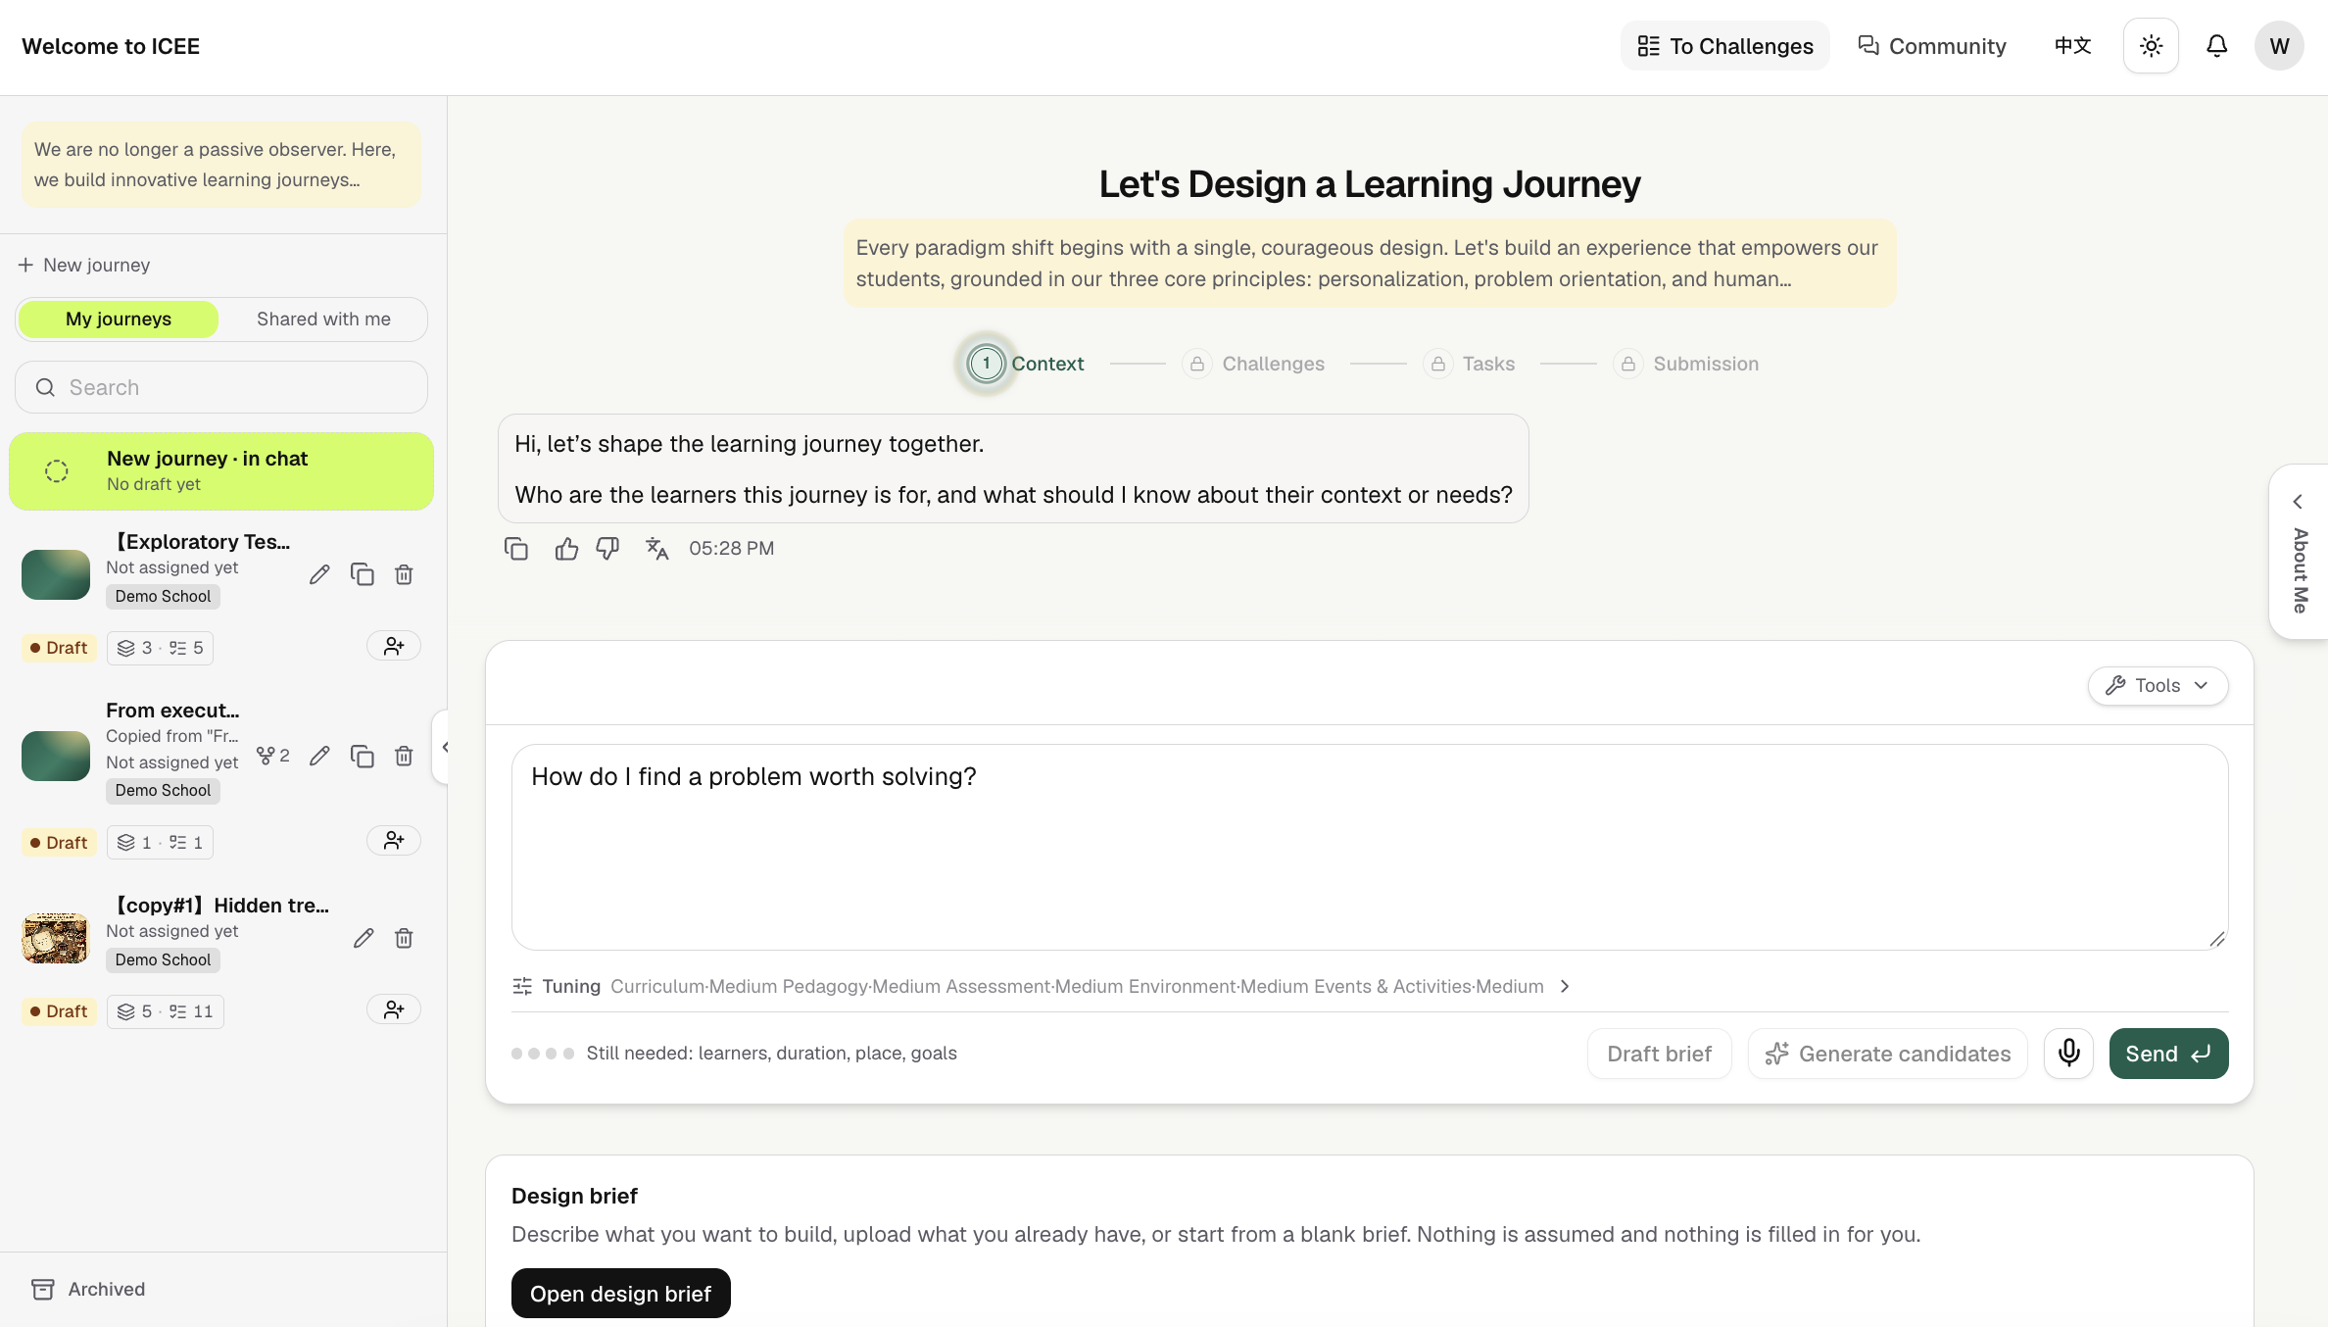Switch language to 中文
Image resolution: width=2328 pixels, height=1327 pixels.
pos(2072,46)
